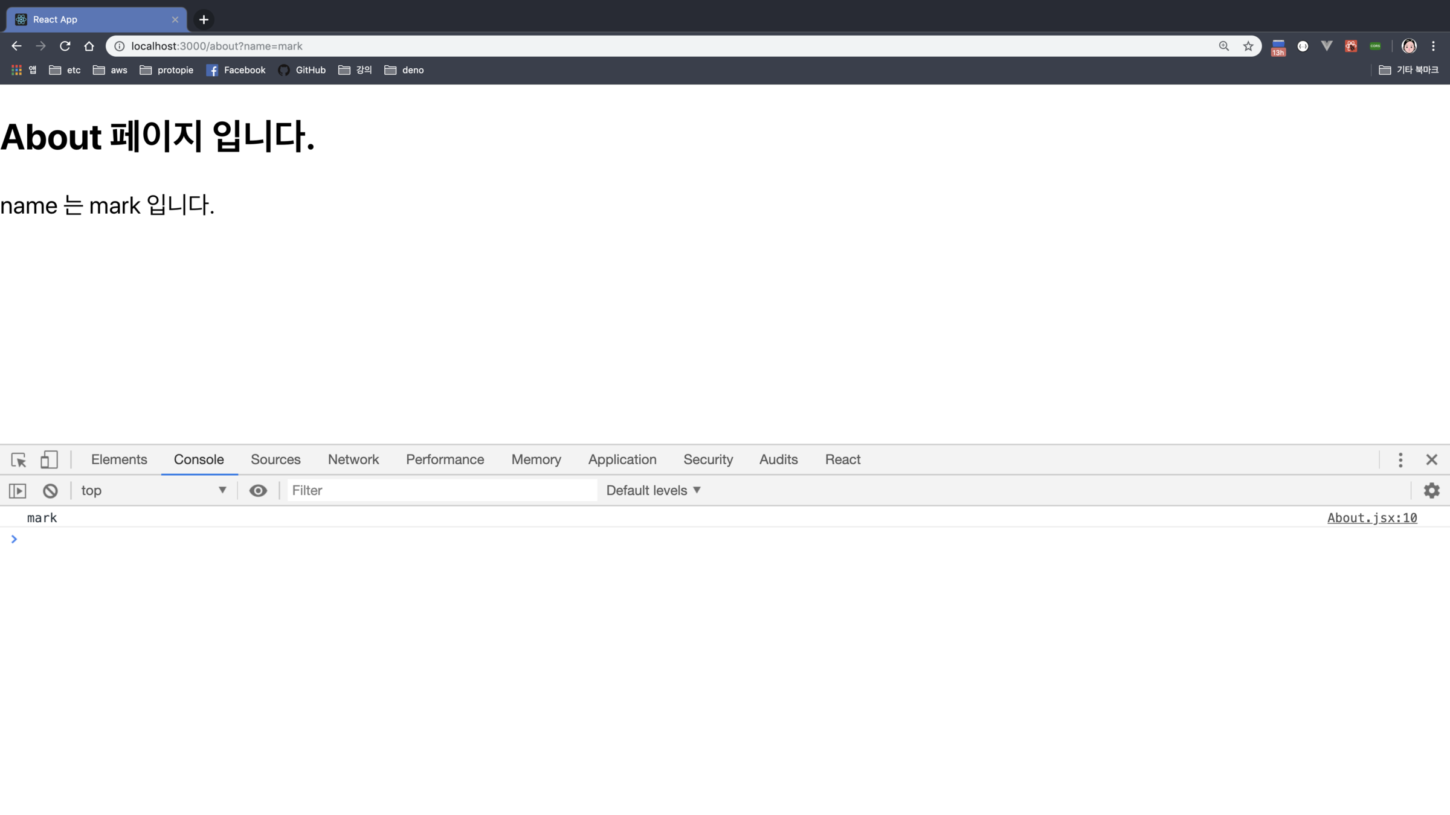Bookmark this page with the star icon

coord(1248,46)
